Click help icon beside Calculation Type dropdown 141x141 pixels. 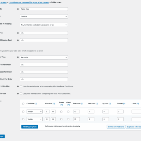tap(18, 57)
